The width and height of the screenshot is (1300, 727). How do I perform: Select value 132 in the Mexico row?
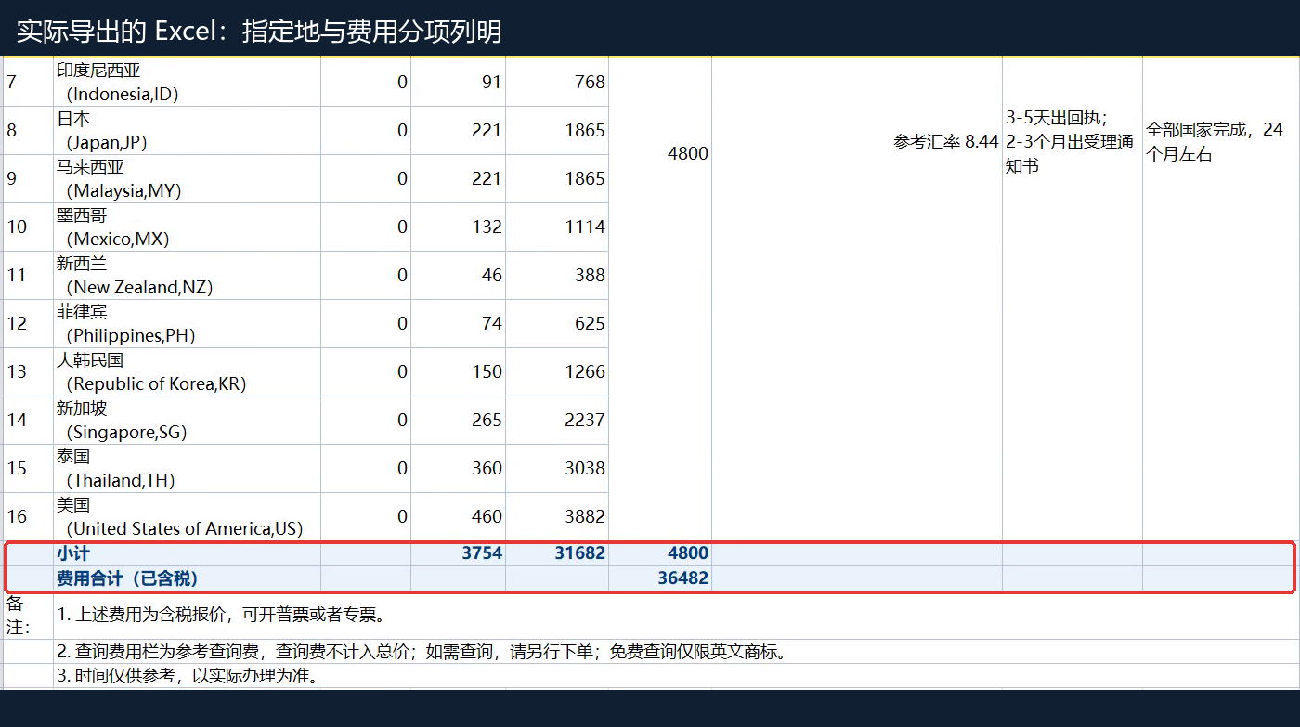(459, 227)
